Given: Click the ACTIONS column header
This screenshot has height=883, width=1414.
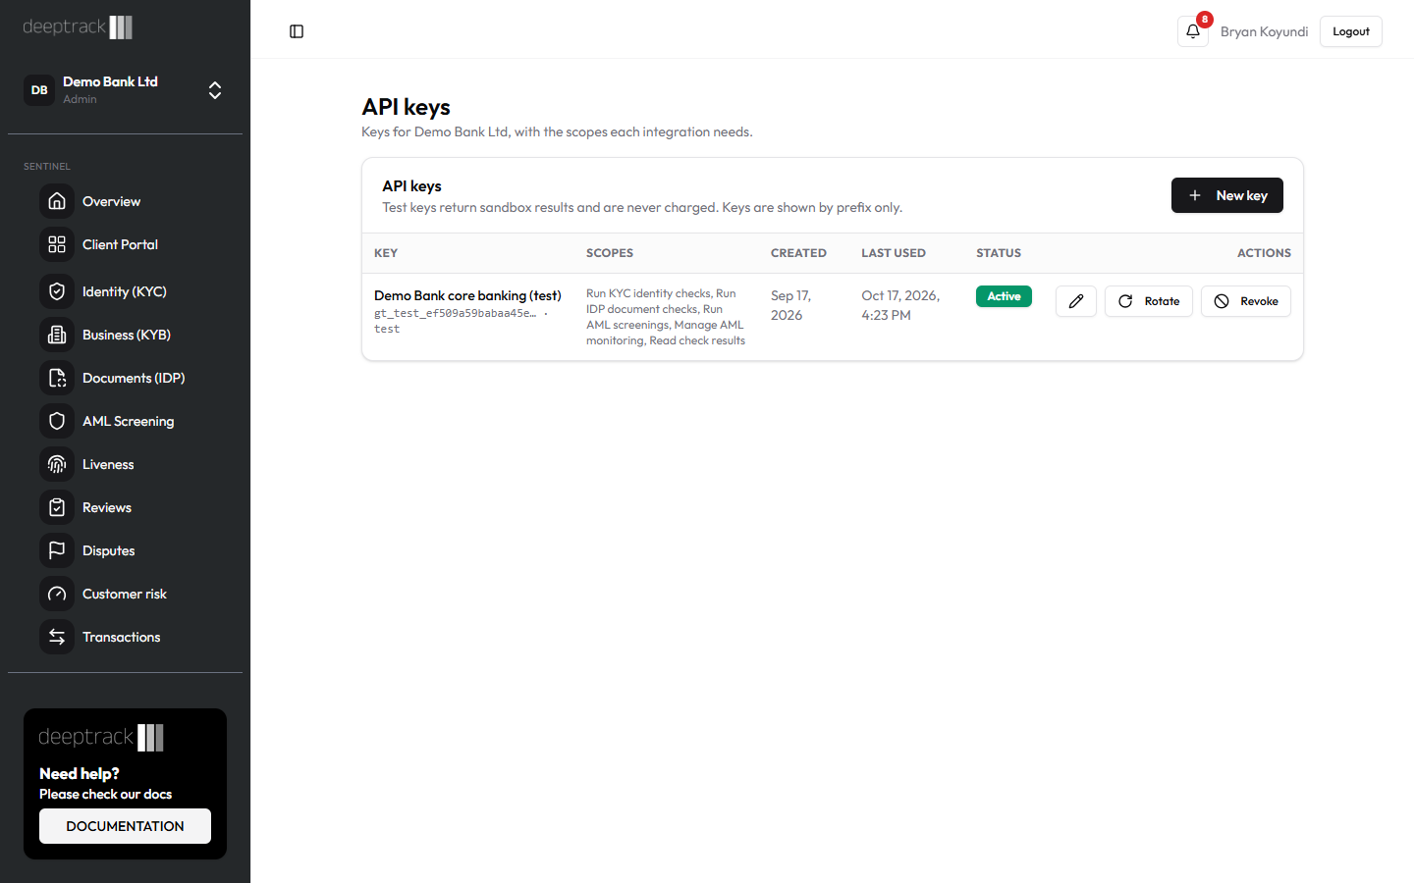Looking at the screenshot, I should 1264,253.
